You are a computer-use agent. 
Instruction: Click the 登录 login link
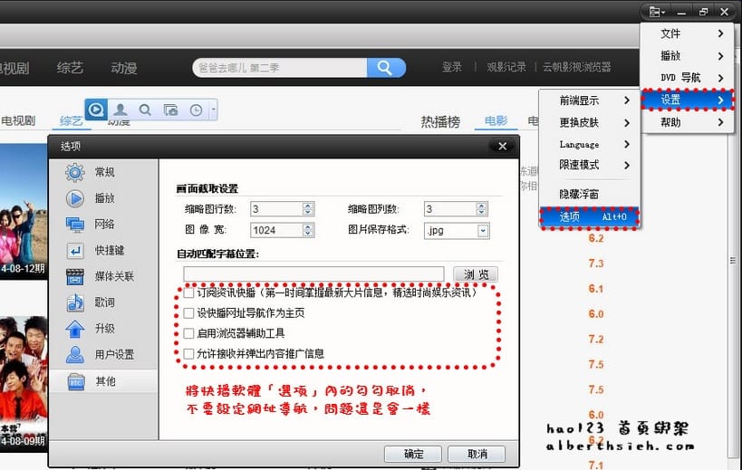(x=452, y=67)
